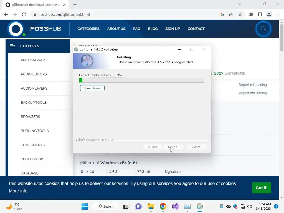Select the BURNING TOOLS category
The width and height of the screenshot is (284, 213).
[35, 131]
